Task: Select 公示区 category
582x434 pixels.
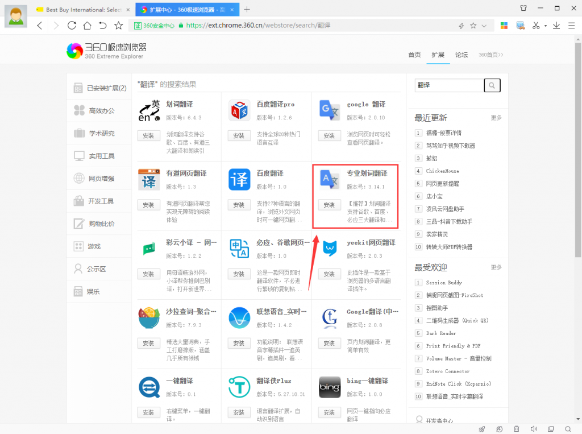Action: 99,269
